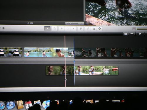This screenshot has width=147, height=110.
Task: Reject selection with the X button
Action: [73, 28]
